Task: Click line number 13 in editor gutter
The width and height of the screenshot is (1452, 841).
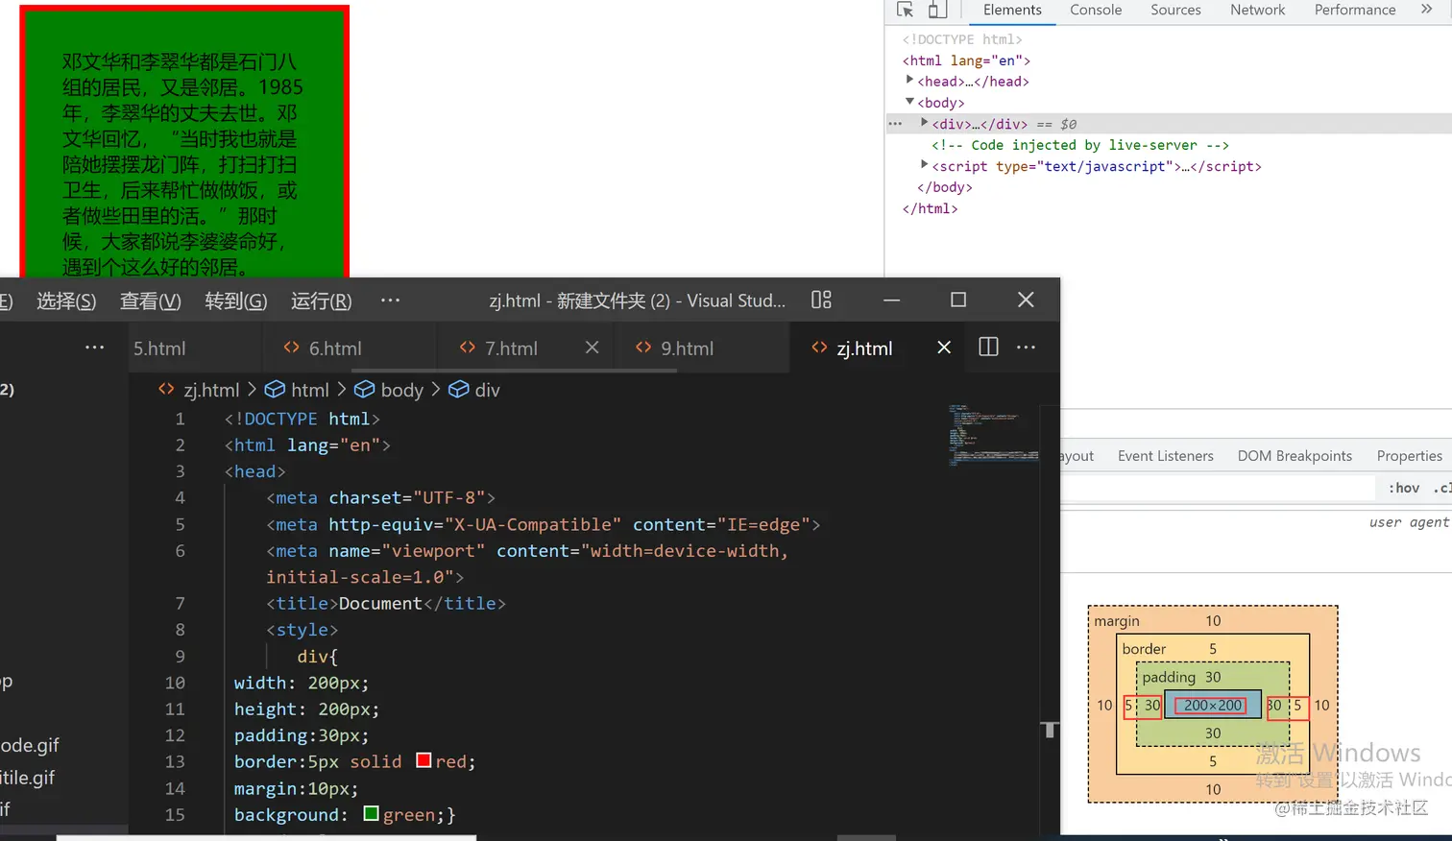Action: click(175, 761)
